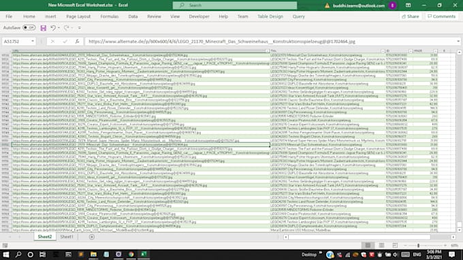
Task: Open the Undo history dropdown arrow
Action: click(x=59, y=28)
